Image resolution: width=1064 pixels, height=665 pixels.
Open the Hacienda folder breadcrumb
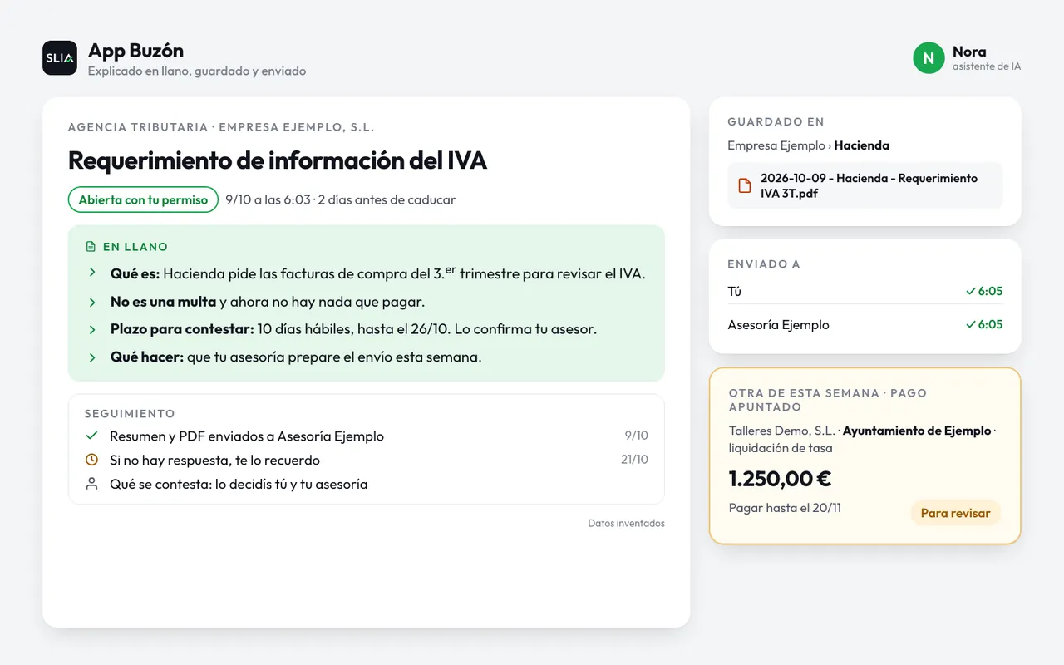(x=861, y=145)
